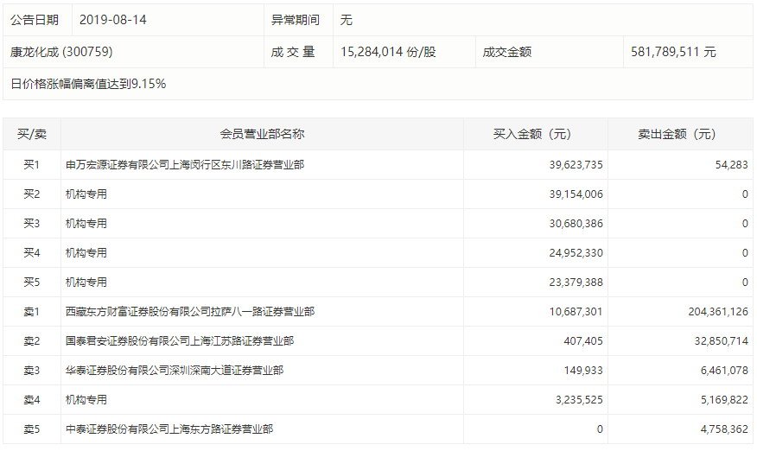This screenshot has width=757, height=451.
Task: Select sell amount 5,169,822
Action: pyautogui.click(x=724, y=400)
